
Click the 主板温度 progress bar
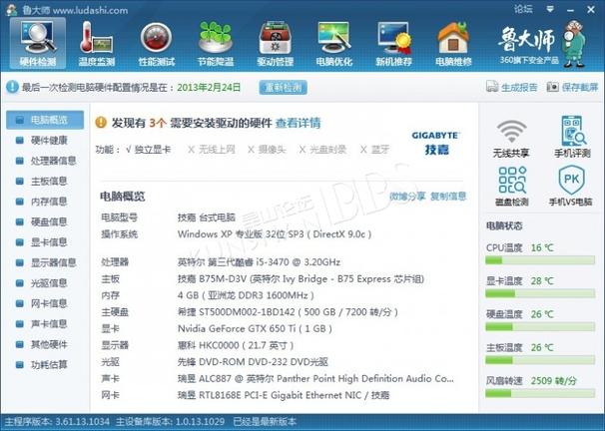click(540, 360)
